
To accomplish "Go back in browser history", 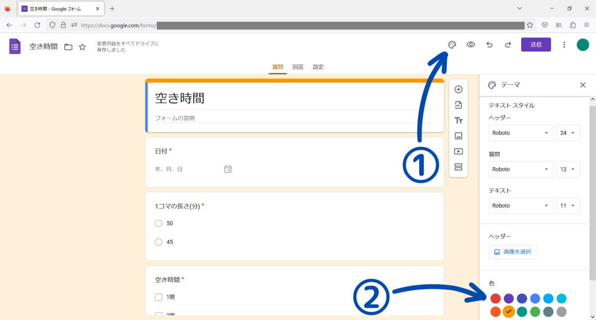I will coord(9,25).
